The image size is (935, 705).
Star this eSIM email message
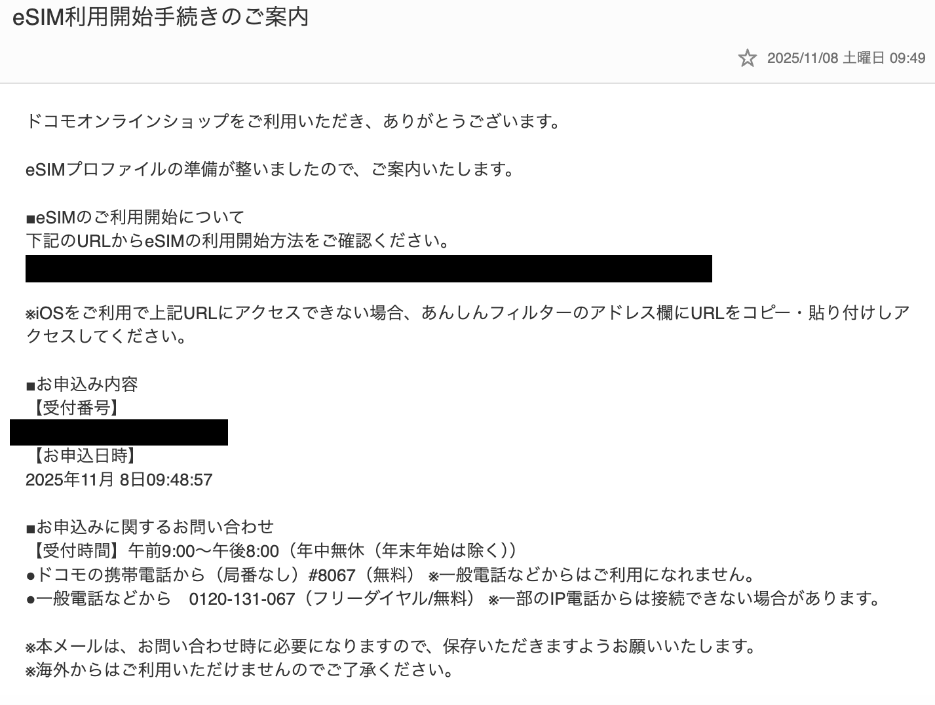tap(747, 58)
